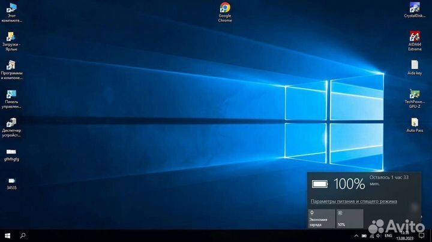The height and width of the screenshot is (242, 432).
Task: Open taskbar search magnifier
Action: point(23,235)
